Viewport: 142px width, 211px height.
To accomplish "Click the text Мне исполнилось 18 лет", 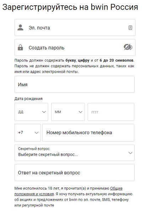I will pos(37,188).
